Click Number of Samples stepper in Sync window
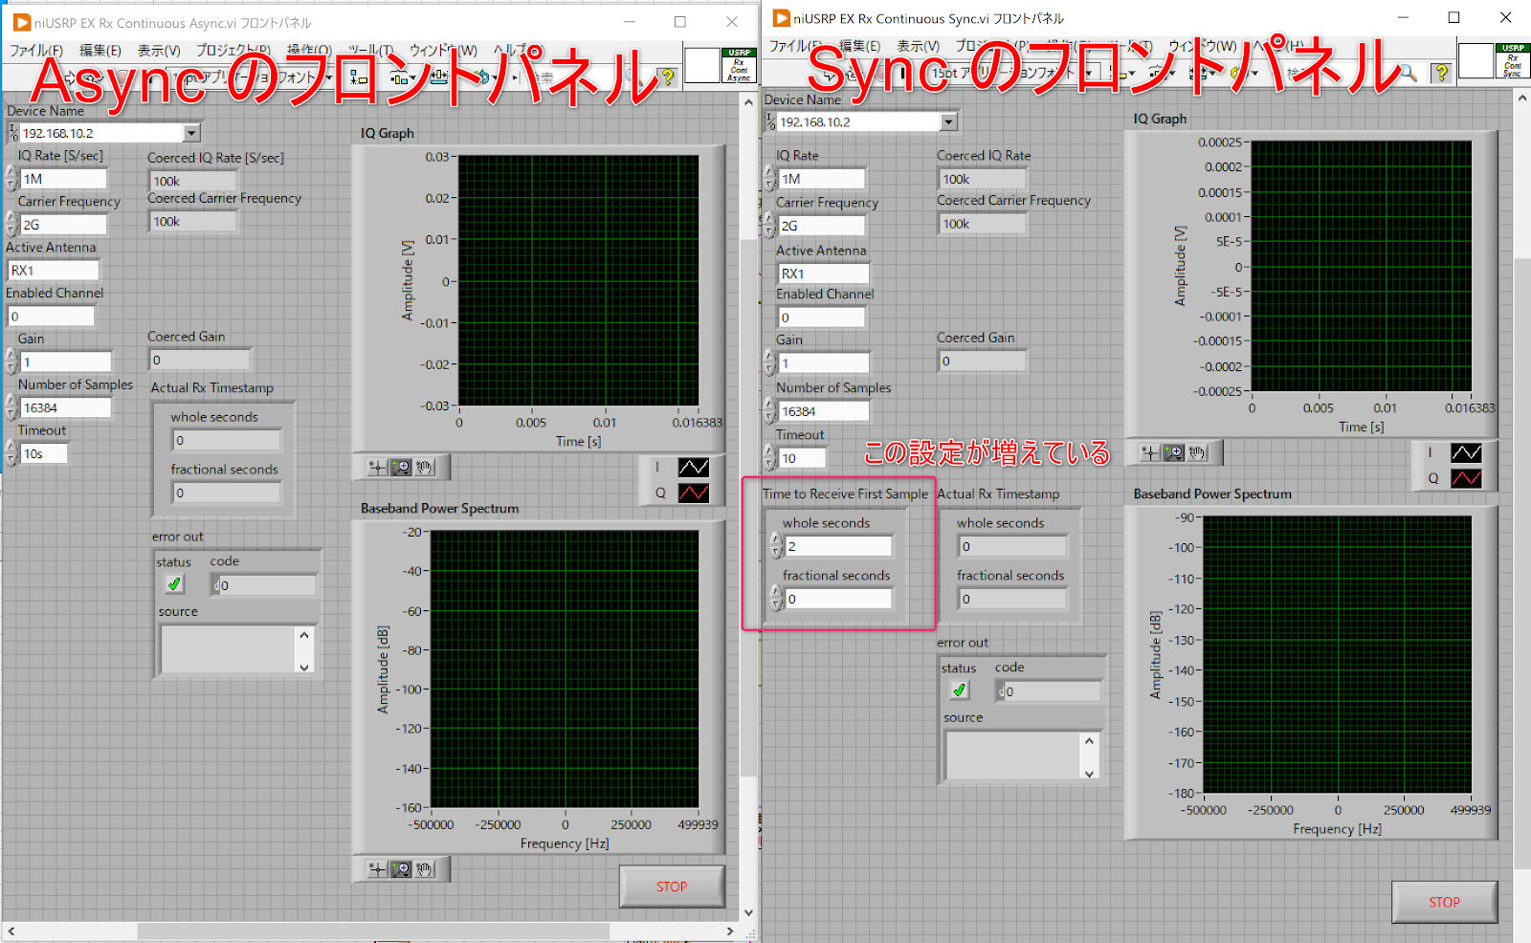Image resolution: width=1531 pixels, height=943 pixels. pos(770,411)
